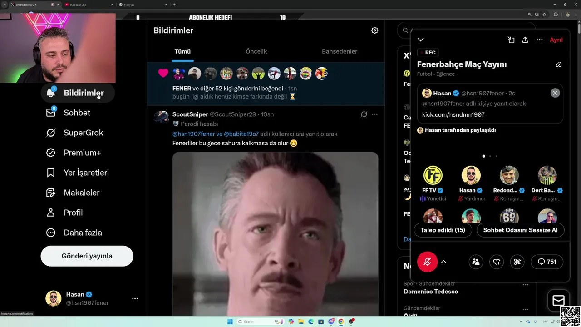Click Windows taskbar Search box
581x327 pixels.
pos(261,322)
